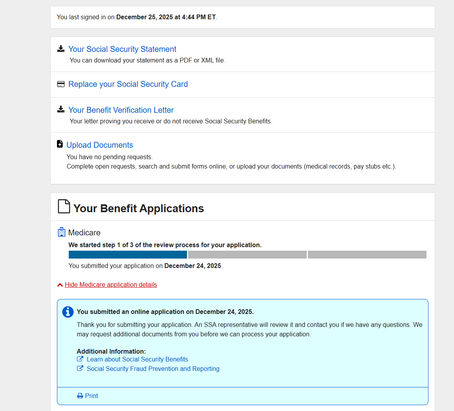Click the document icon next to Your Benefit Applications

point(64,207)
